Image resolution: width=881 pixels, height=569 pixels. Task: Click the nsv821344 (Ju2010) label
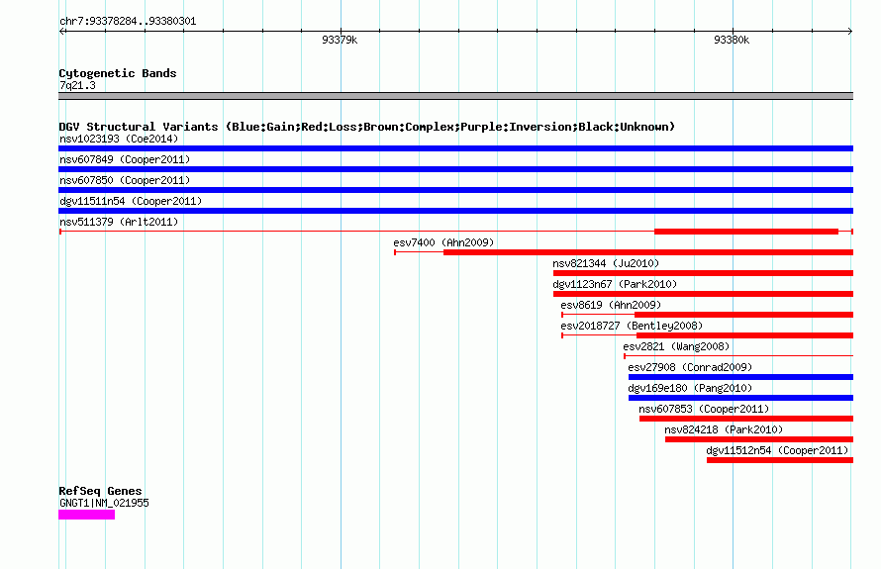click(606, 263)
